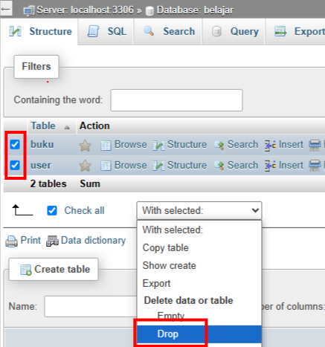This screenshot has height=347, width=325.
Task: Click the Containing the word filter field
Action: pos(176,100)
